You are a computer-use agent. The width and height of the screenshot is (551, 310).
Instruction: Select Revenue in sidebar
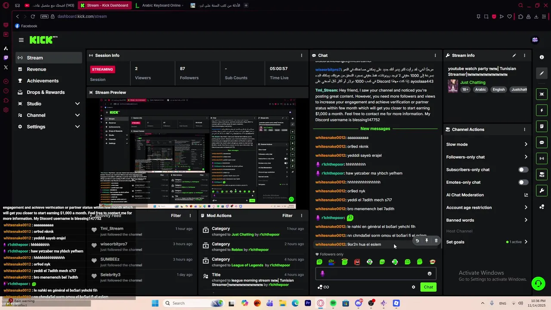[x=49, y=69]
